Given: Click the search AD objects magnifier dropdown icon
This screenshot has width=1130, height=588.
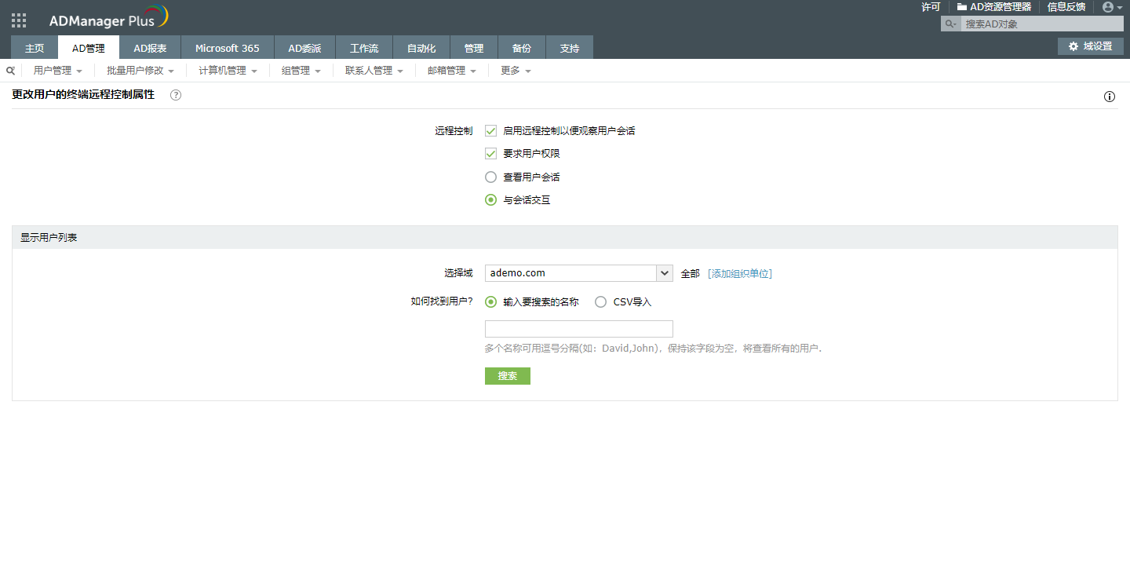Looking at the screenshot, I should [x=951, y=24].
